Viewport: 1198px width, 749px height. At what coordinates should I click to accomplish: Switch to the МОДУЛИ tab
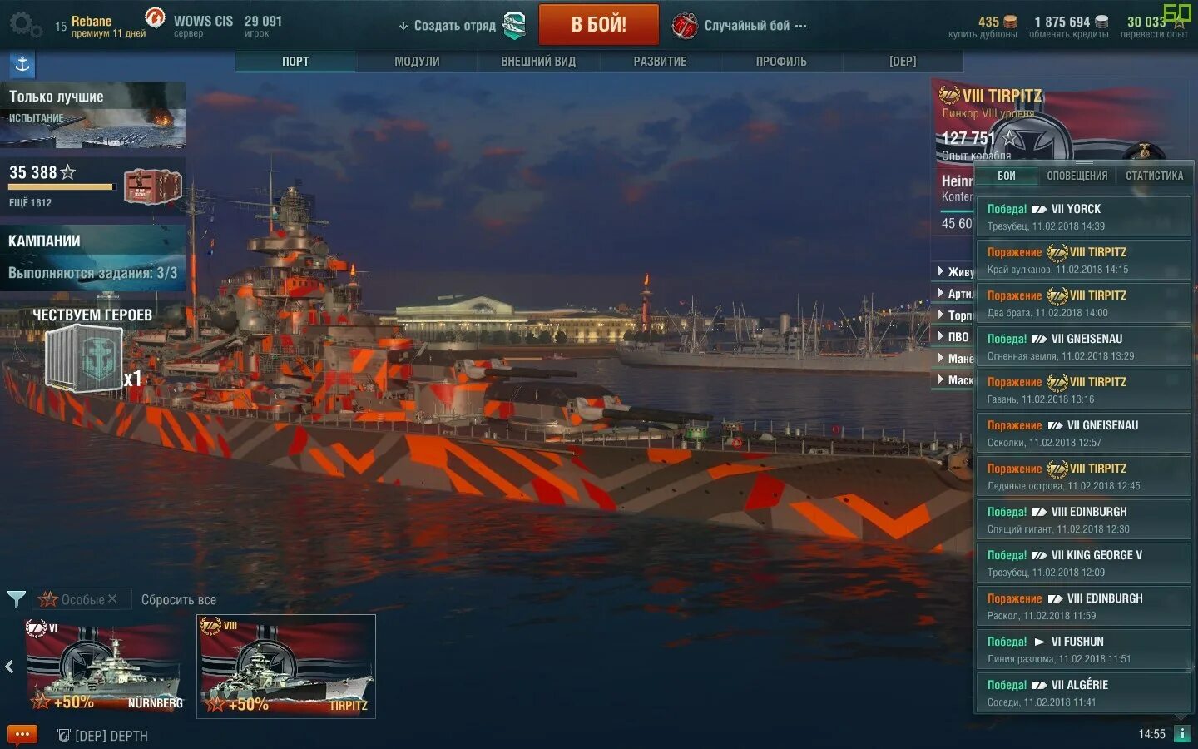tap(417, 62)
